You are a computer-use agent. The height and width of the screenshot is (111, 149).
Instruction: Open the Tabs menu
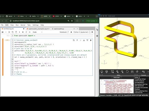(29, 25)
